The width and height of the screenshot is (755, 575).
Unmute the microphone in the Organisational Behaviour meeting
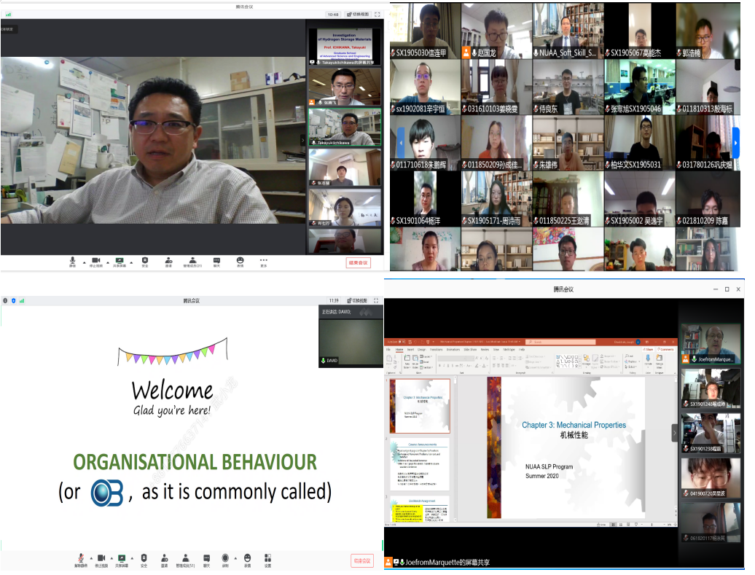(x=81, y=560)
